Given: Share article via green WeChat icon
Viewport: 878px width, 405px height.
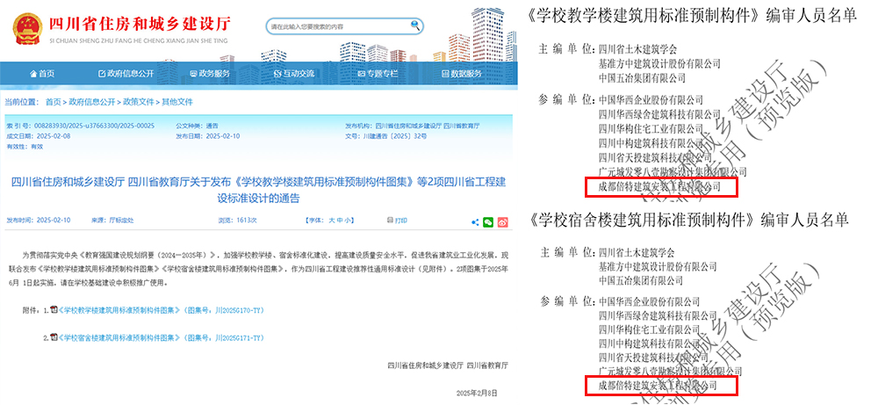Looking at the screenshot, I should click(489, 221).
